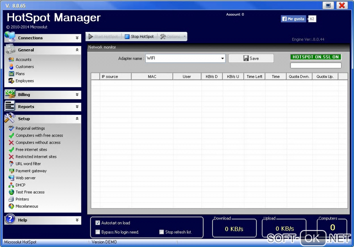This screenshot has width=354, height=247.
Task: Click the Time Left column header
Action: coord(254,76)
